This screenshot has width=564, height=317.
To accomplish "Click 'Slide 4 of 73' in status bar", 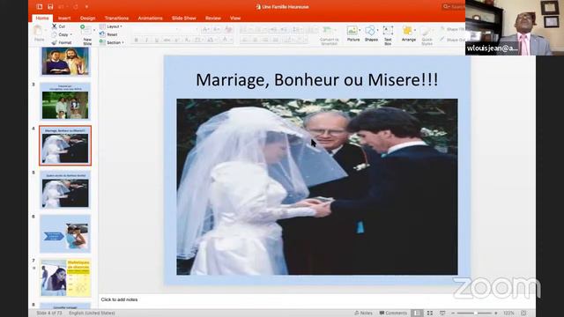I will 49,313.
